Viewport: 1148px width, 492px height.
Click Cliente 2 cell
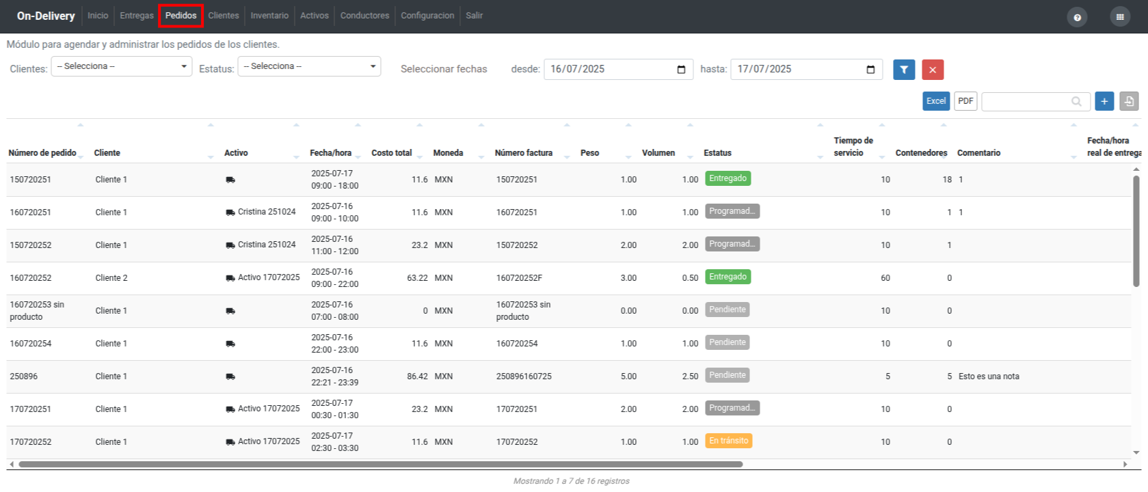pyautogui.click(x=111, y=278)
